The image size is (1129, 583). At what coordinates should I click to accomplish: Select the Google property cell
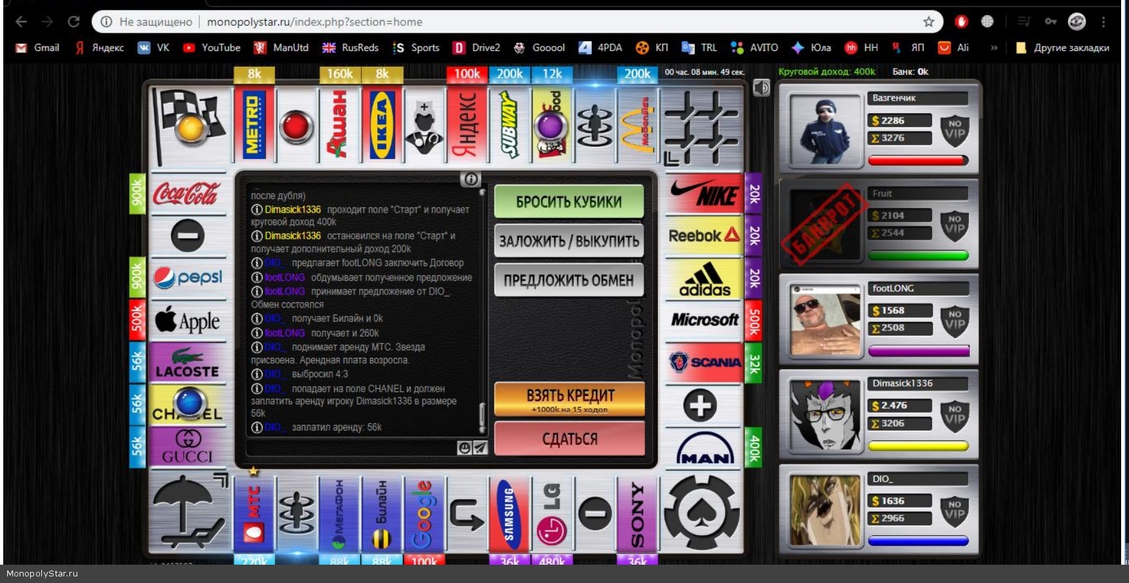pyautogui.click(x=424, y=514)
